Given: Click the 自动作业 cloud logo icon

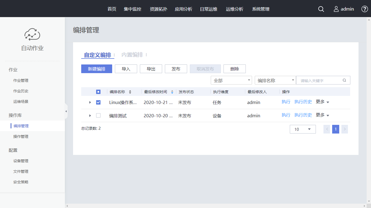Looking at the screenshot, I should click(32, 34).
